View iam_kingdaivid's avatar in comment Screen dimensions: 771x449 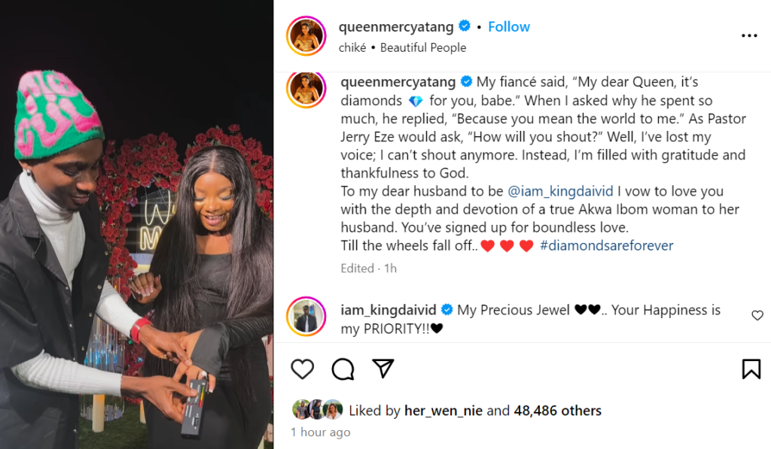(306, 317)
